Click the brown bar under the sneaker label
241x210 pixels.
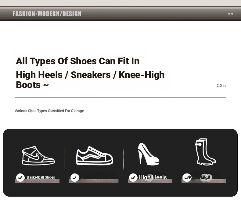click(x=94, y=181)
